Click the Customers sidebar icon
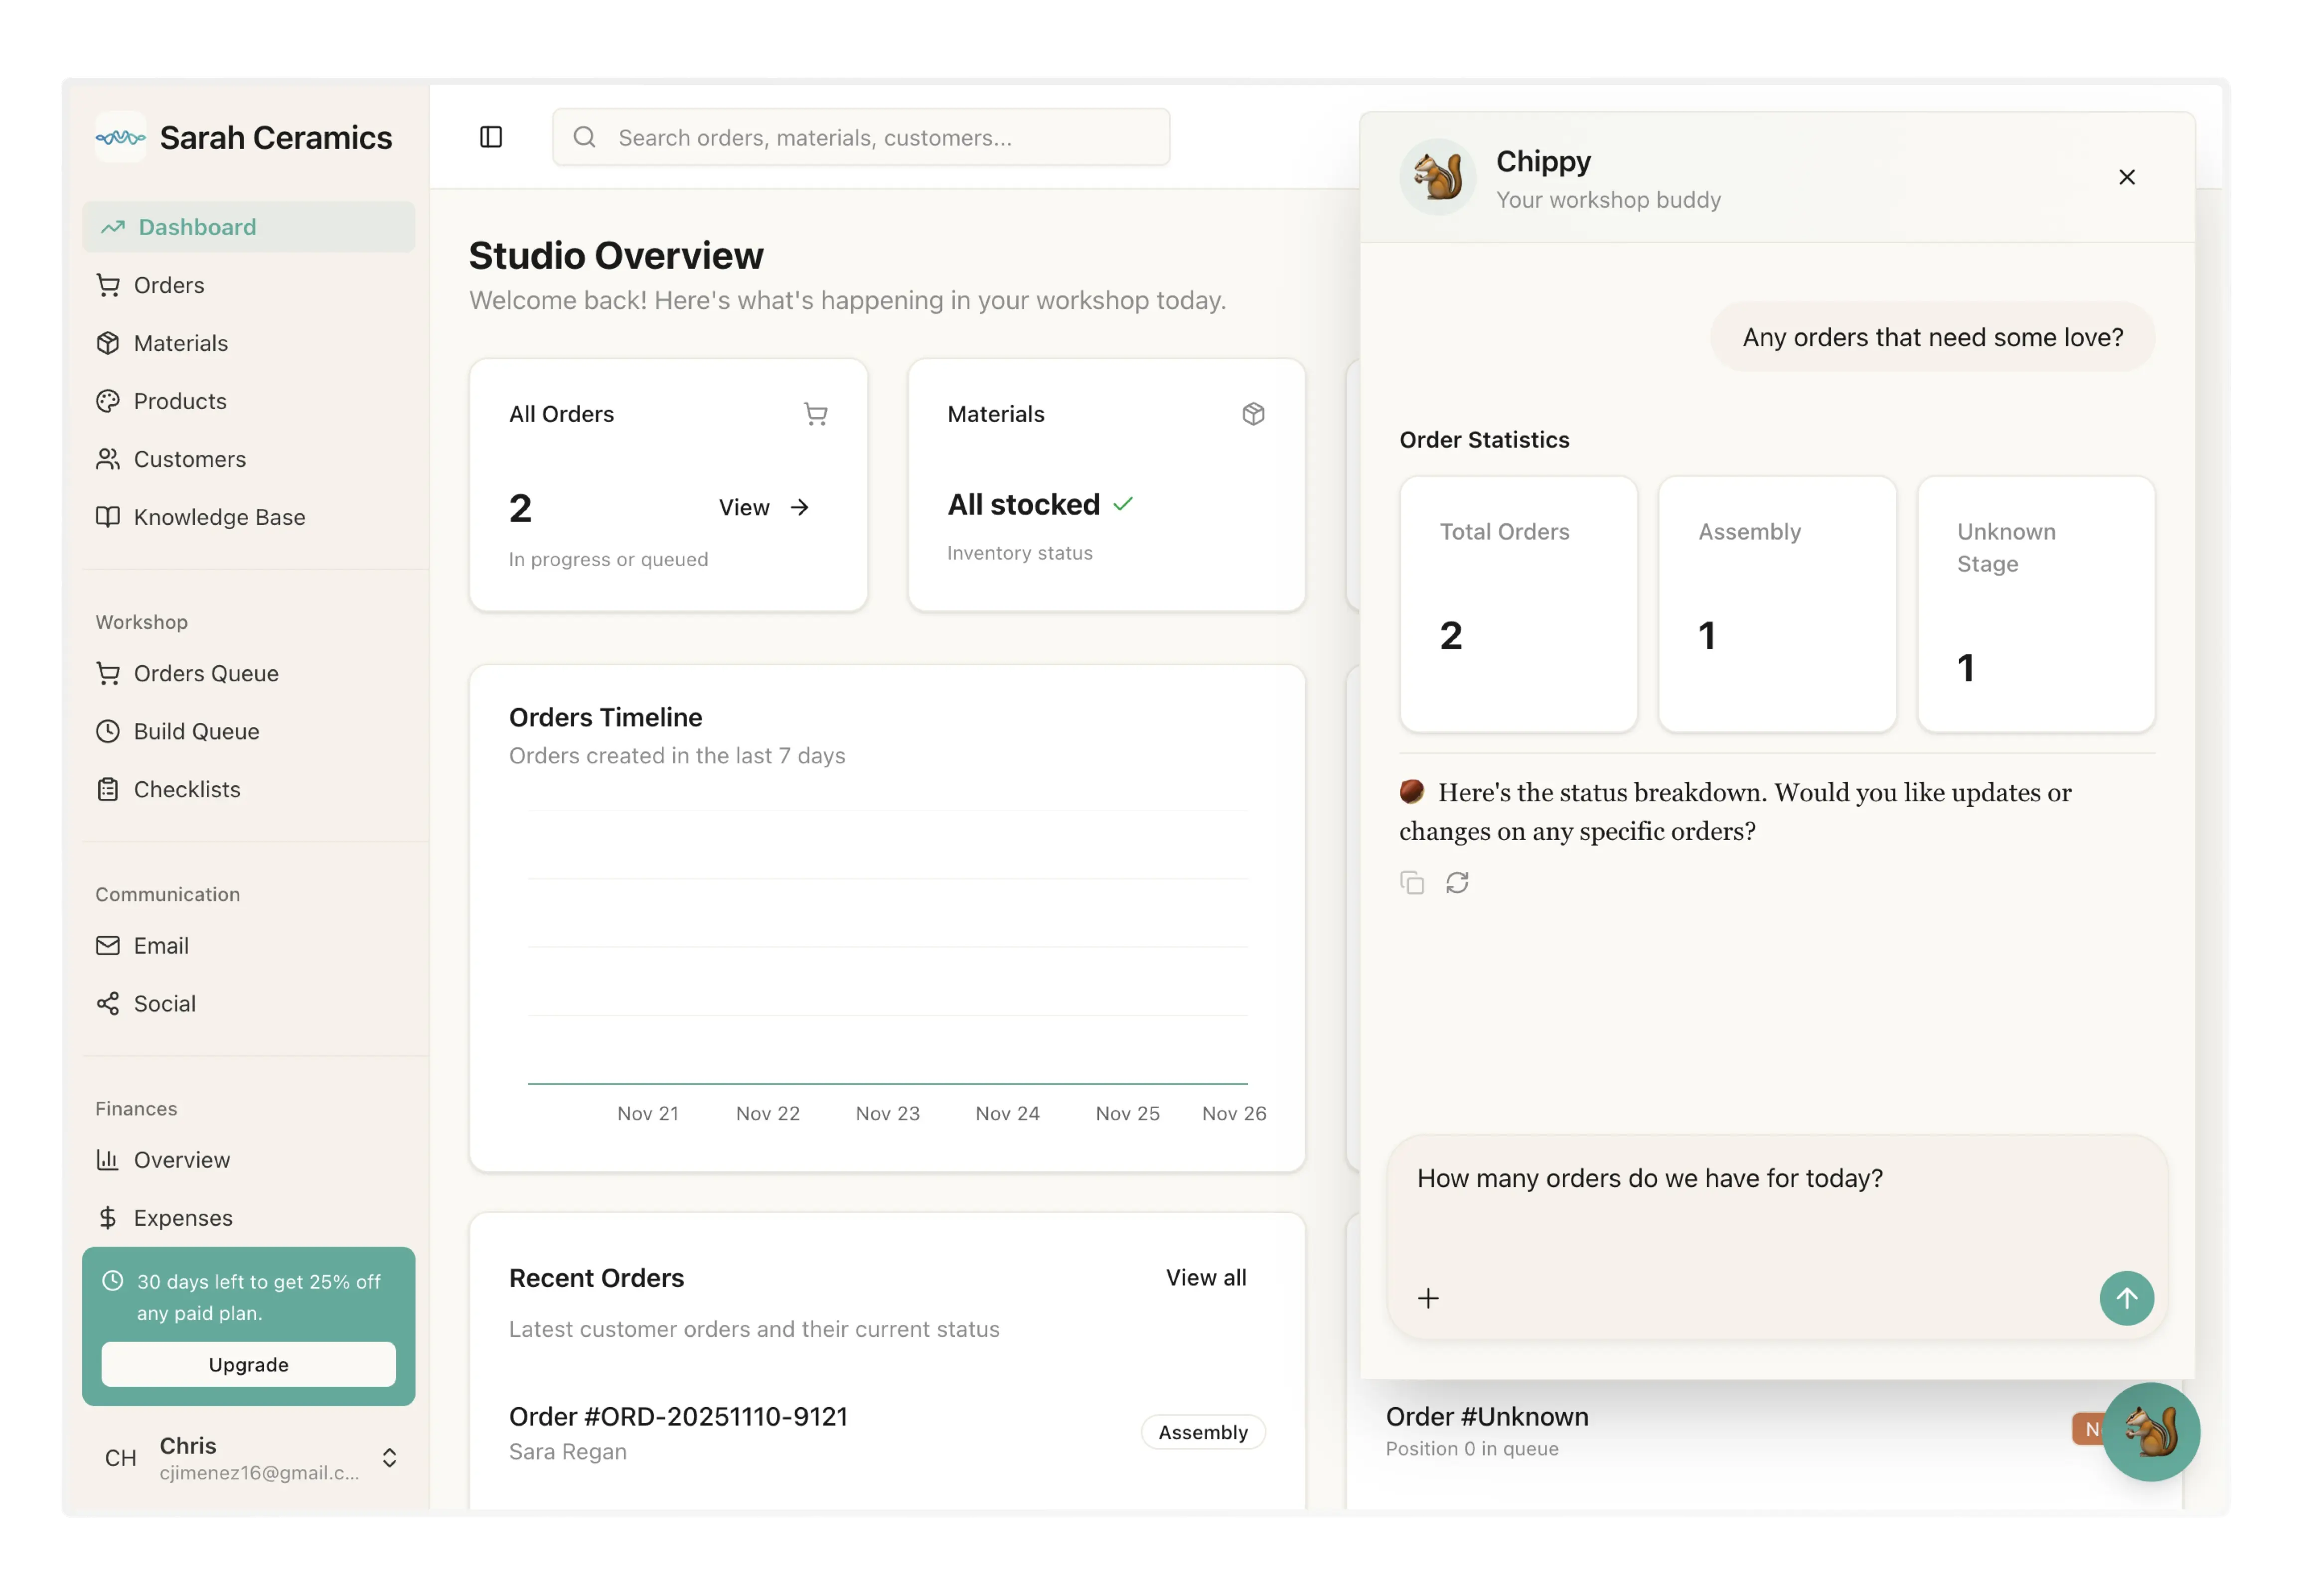This screenshot has height=1596, width=2297. 108,459
